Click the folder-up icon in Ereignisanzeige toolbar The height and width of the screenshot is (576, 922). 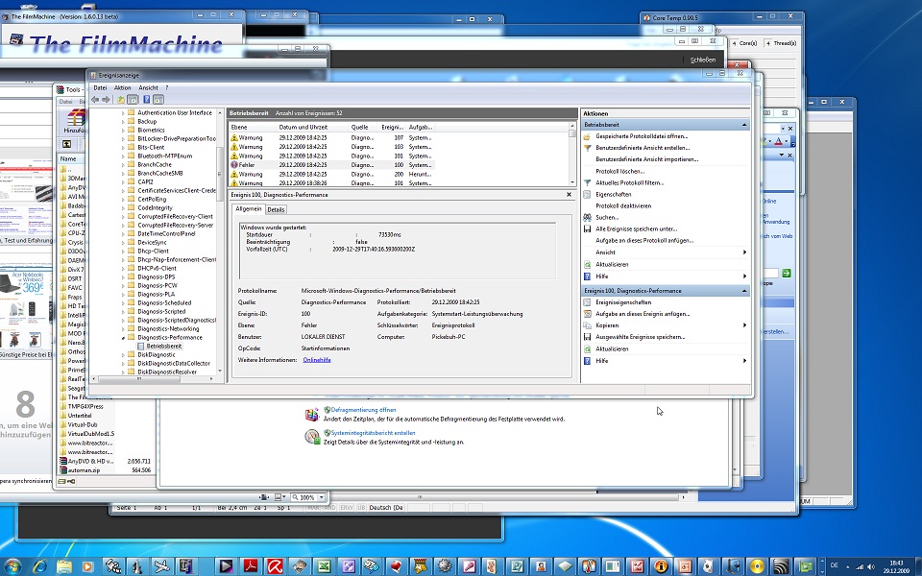121,99
